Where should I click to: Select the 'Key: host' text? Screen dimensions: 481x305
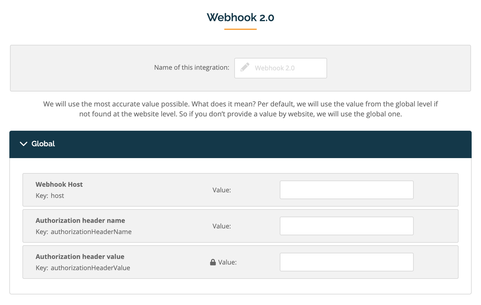(50, 195)
